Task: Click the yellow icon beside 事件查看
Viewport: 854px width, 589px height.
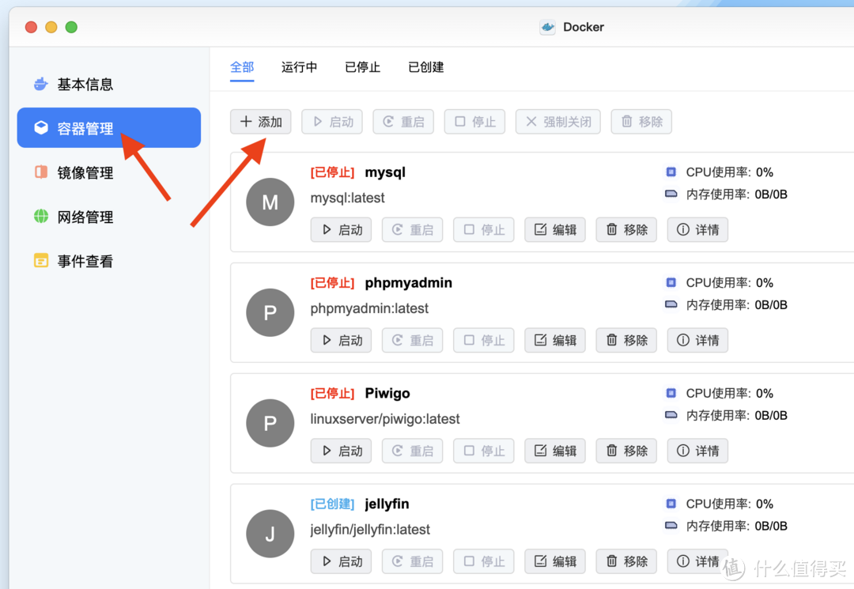Action: 41,261
